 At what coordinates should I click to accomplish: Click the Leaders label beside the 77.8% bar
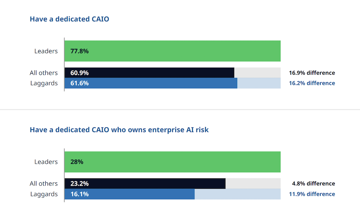(46, 51)
